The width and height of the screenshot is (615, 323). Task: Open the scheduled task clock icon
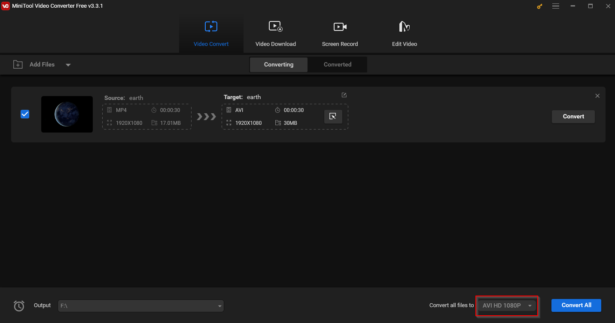19,306
